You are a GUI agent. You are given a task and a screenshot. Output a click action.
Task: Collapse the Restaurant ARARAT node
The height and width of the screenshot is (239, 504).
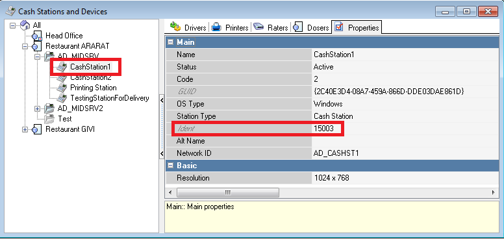tap(25, 46)
